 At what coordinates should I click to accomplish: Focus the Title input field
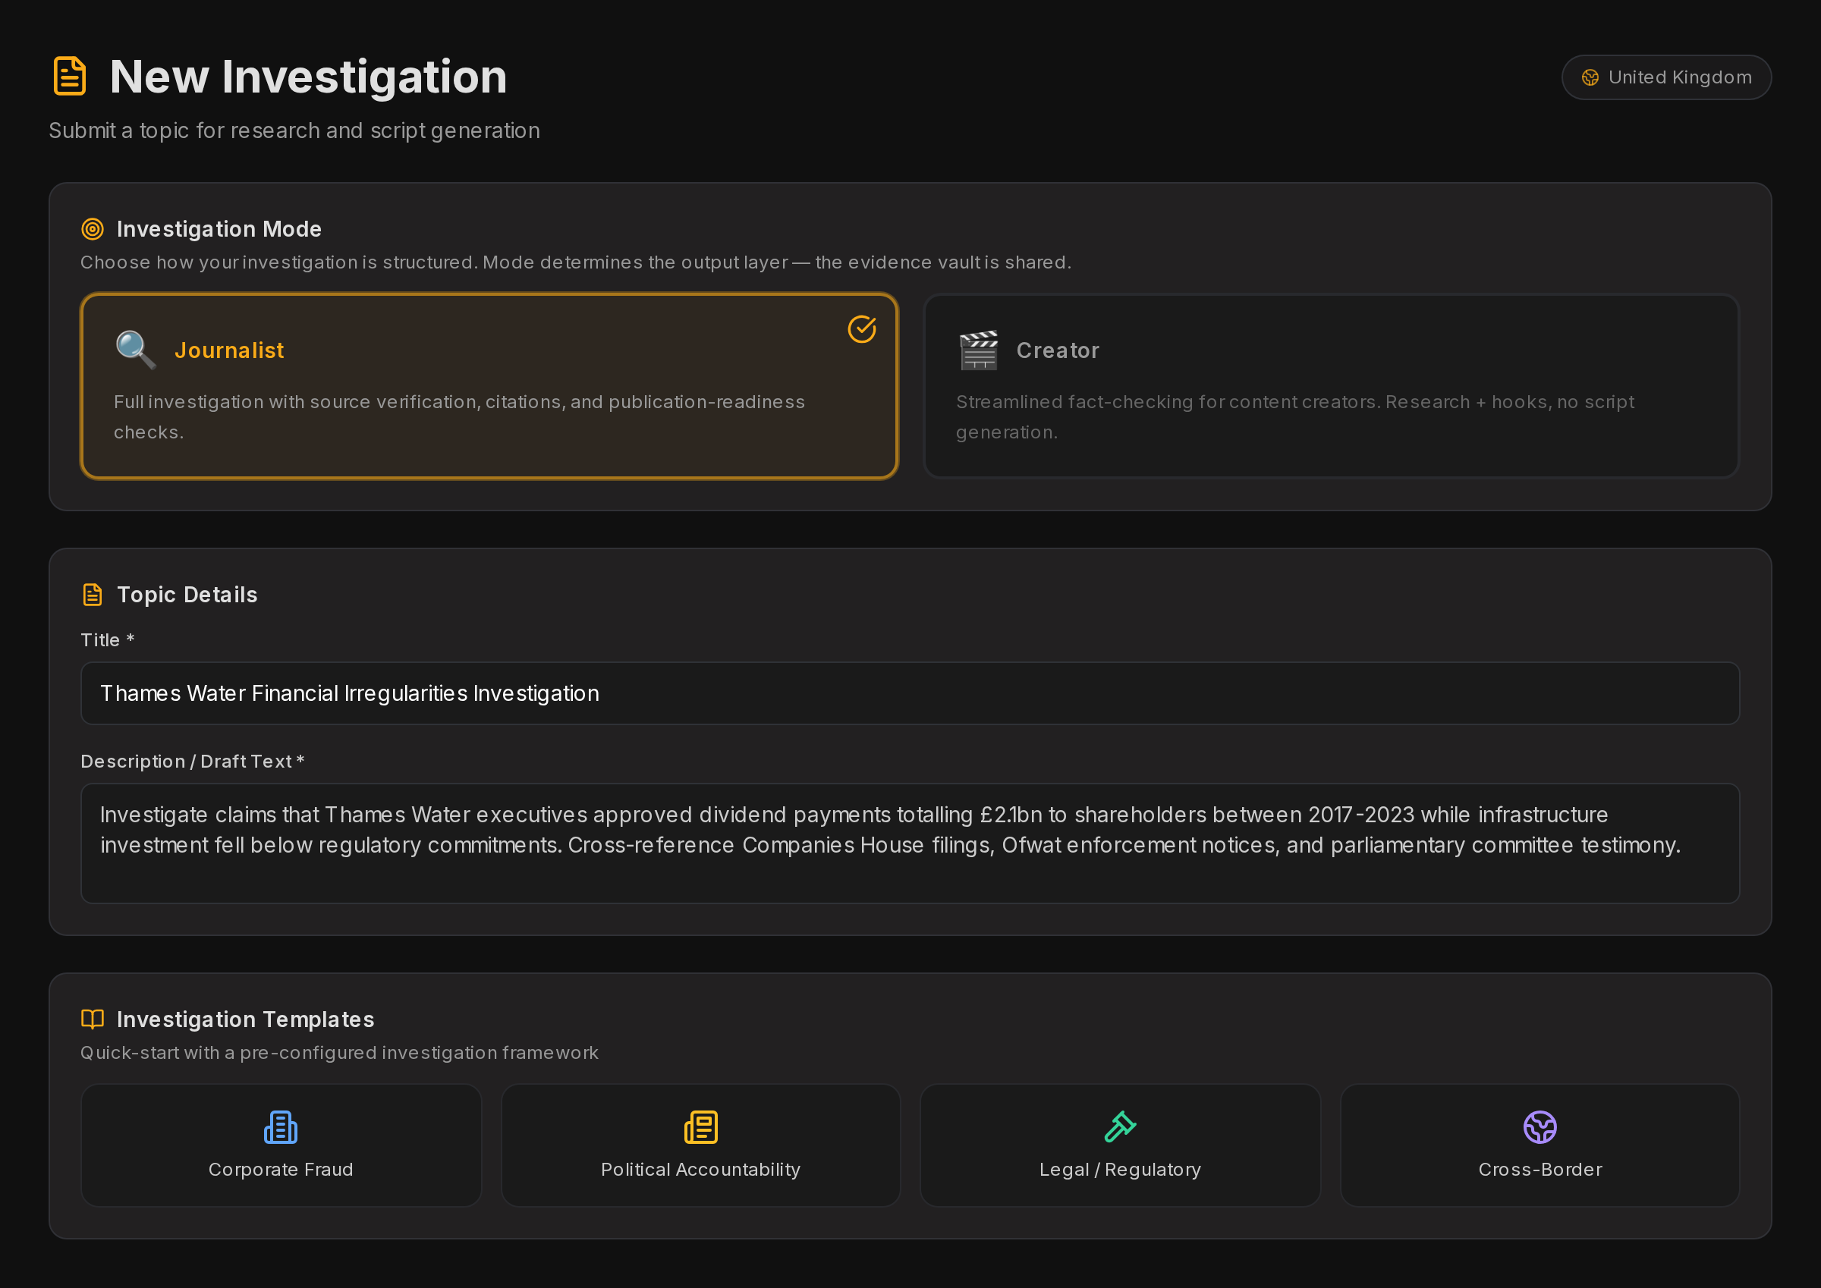pos(910,693)
